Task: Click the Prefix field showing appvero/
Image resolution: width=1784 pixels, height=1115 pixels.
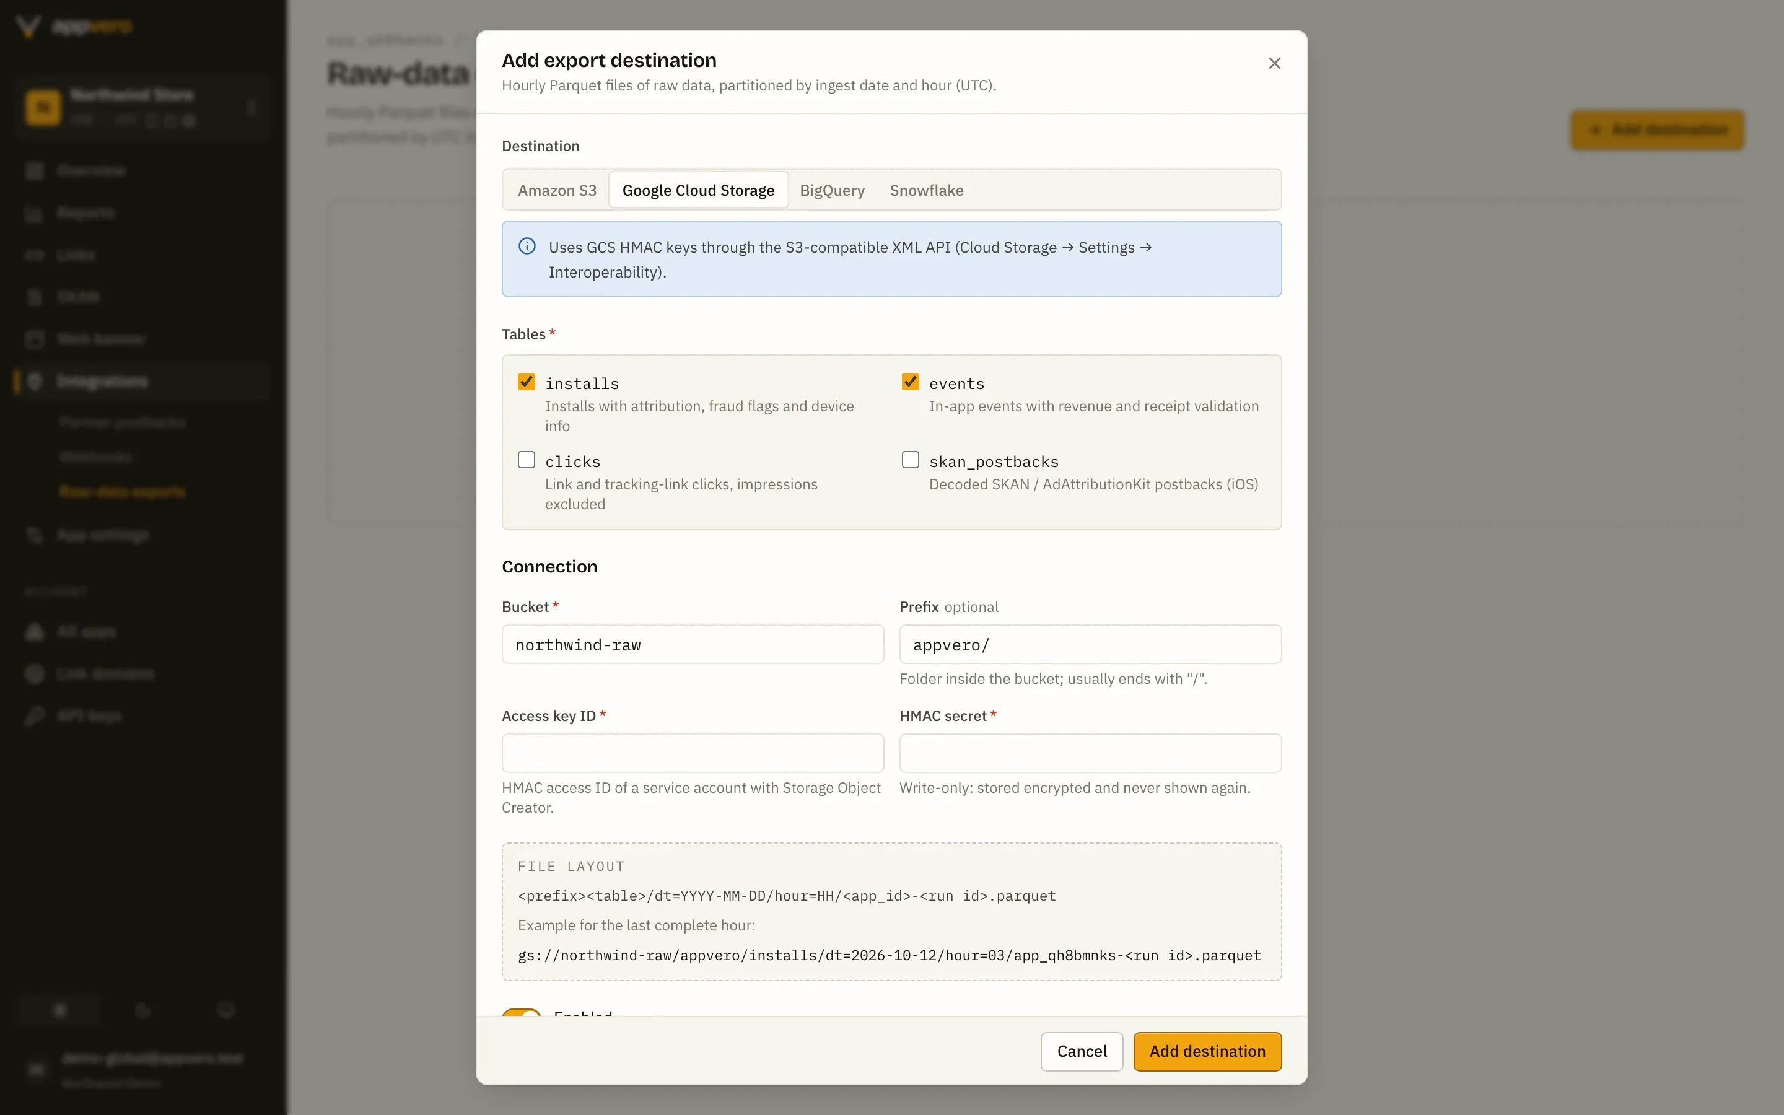Action: [1090, 644]
